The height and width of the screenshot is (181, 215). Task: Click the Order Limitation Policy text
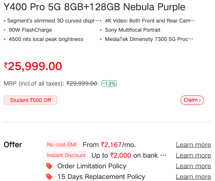(x=92, y=166)
